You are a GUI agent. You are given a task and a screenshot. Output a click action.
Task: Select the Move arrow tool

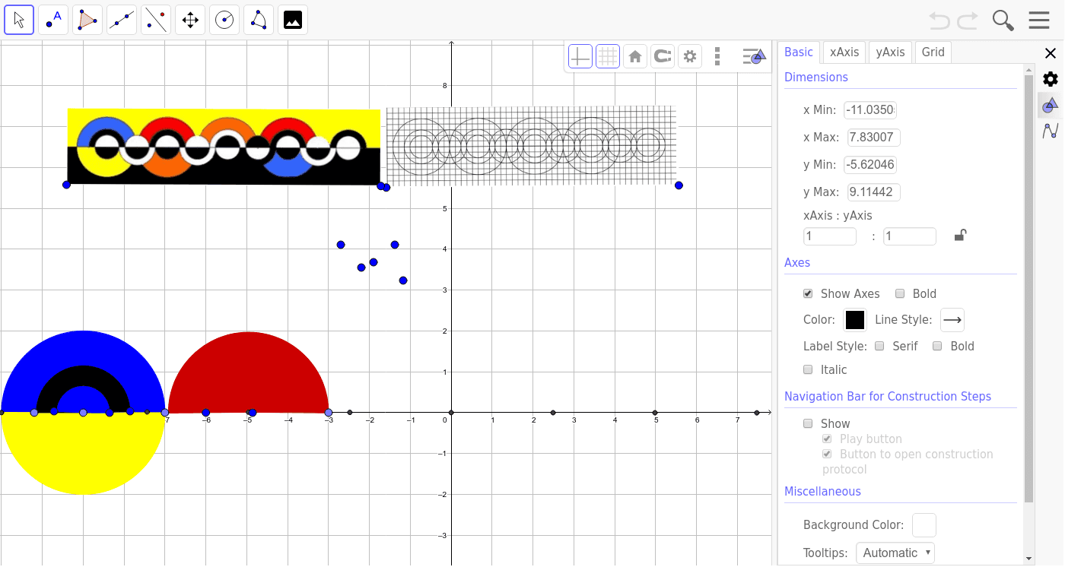(x=19, y=20)
